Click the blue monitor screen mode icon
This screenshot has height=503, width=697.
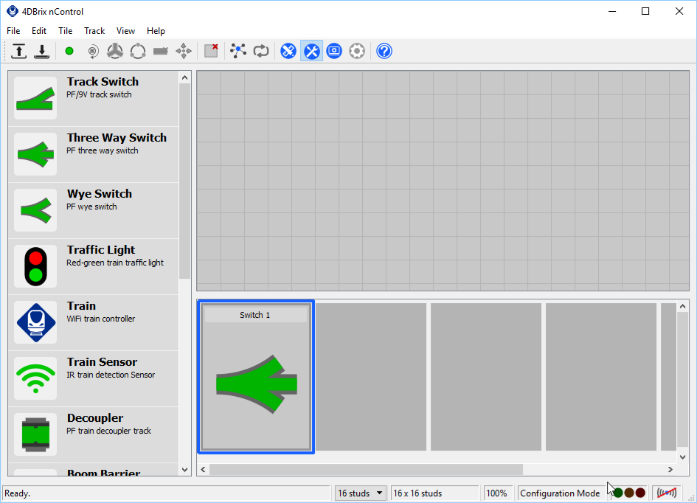pos(334,51)
